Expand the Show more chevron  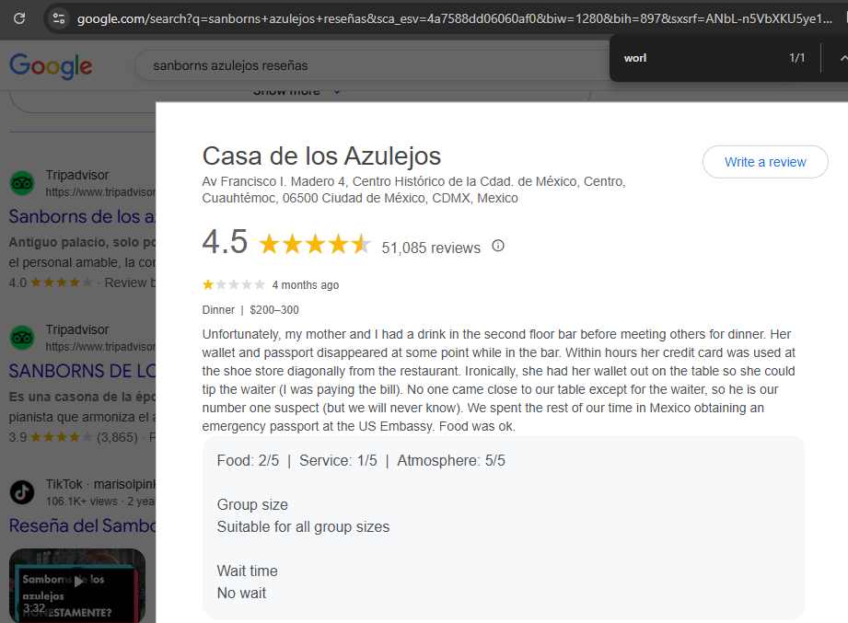[x=337, y=91]
